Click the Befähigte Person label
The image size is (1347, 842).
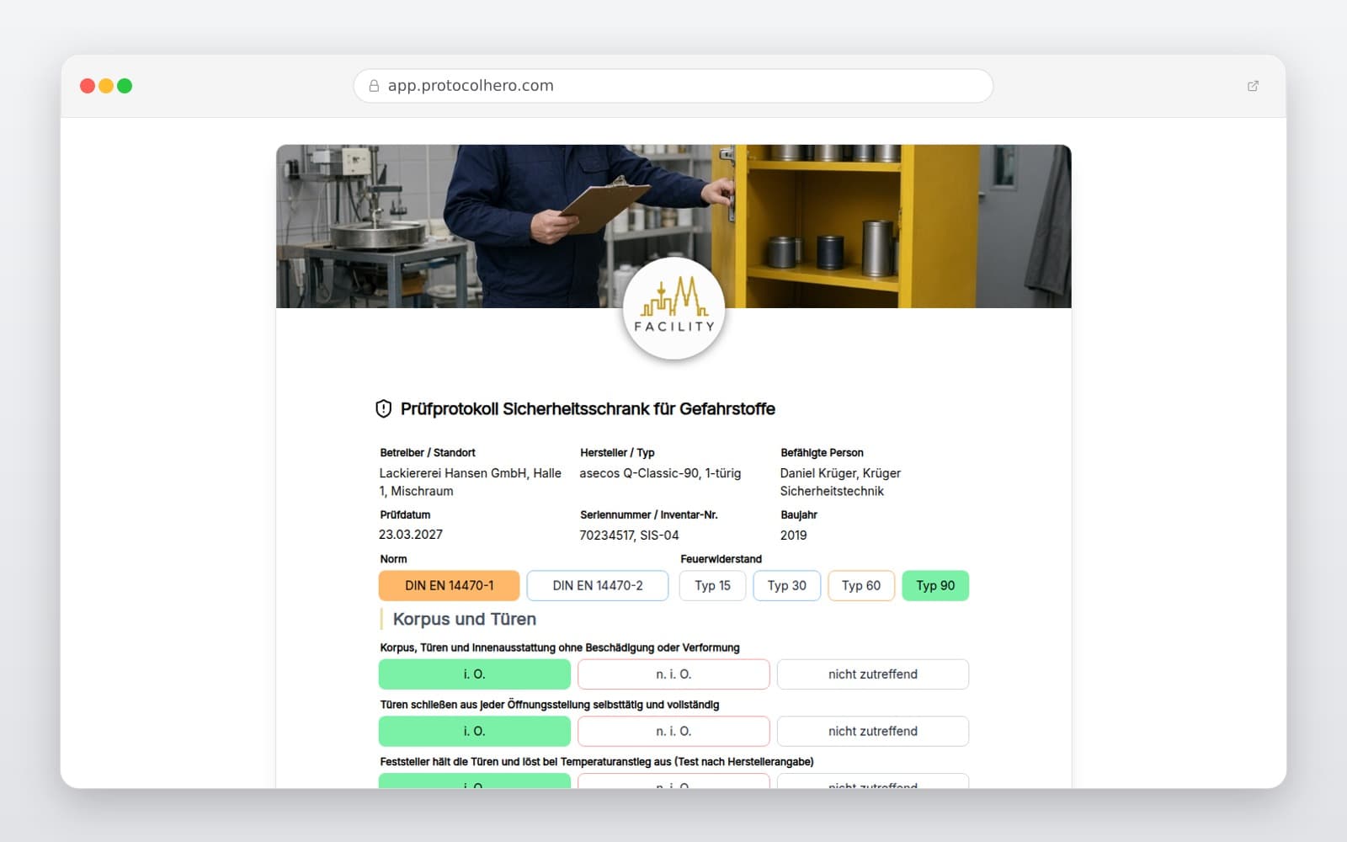[822, 453]
